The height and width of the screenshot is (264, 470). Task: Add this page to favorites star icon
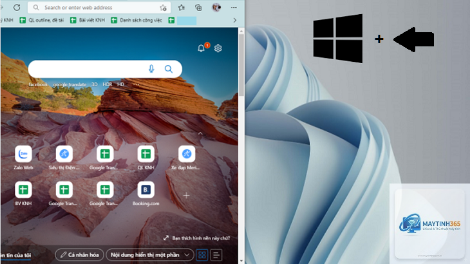163,8
